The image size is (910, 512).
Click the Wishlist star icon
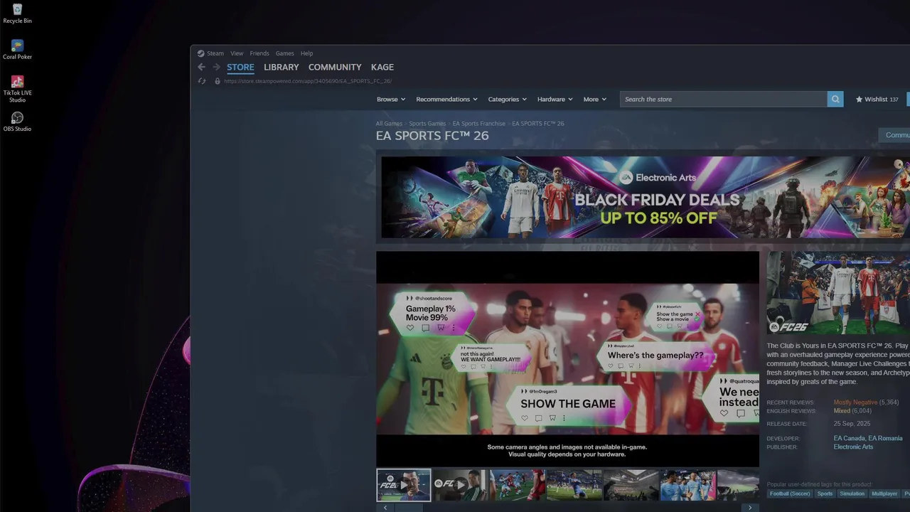click(859, 100)
